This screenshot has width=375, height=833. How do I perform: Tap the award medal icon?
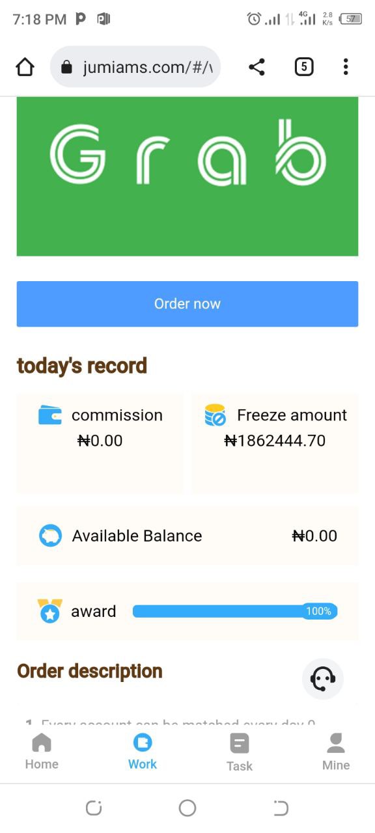pos(49,611)
